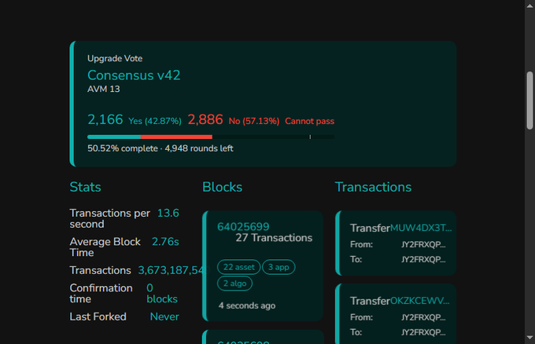The width and height of the screenshot is (535, 344).
Task: Click the 27 Transactions text in block card
Action: pos(274,238)
